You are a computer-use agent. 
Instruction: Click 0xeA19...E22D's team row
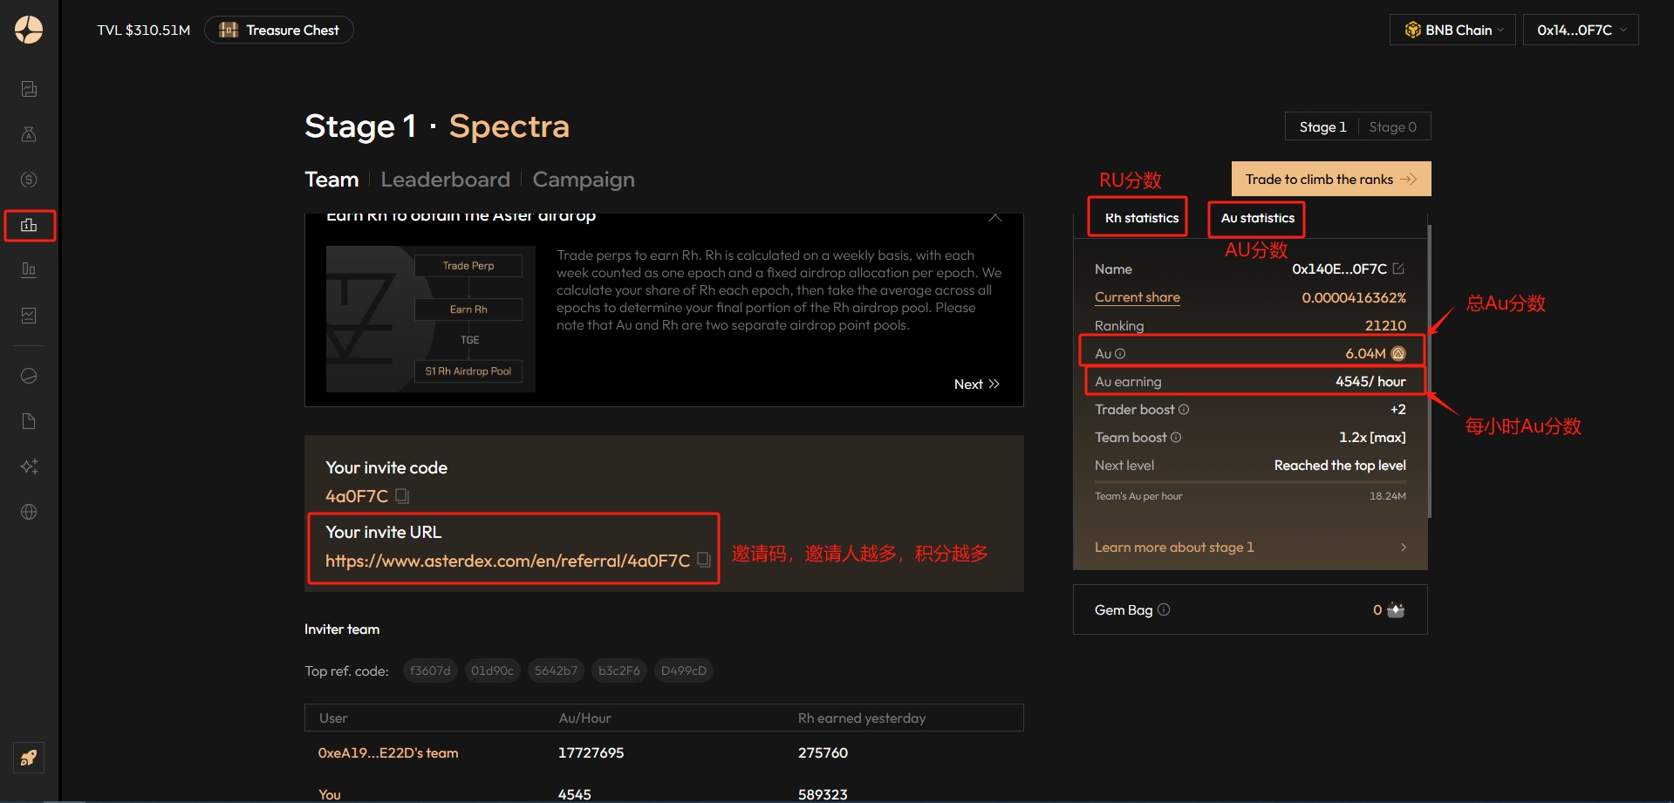point(664,752)
